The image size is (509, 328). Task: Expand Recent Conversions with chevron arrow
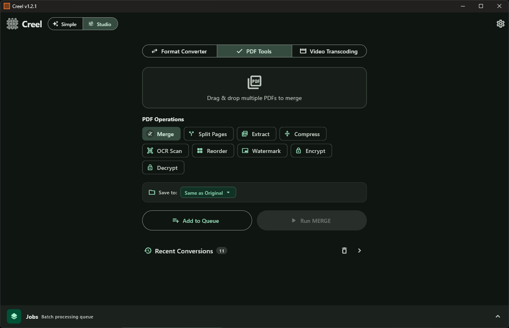click(359, 251)
